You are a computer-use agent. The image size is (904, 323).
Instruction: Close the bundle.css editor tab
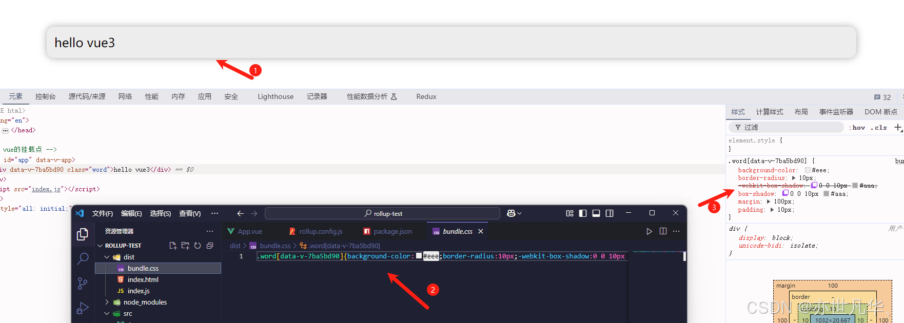pyautogui.click(x=481, y=231)
